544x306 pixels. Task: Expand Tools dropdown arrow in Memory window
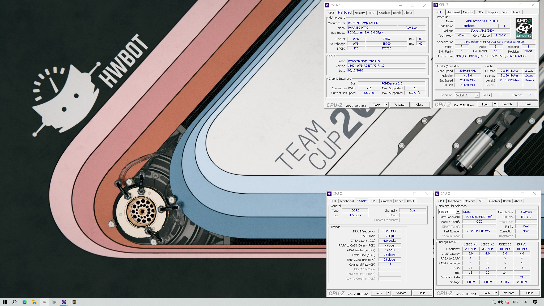click(389, 293)
